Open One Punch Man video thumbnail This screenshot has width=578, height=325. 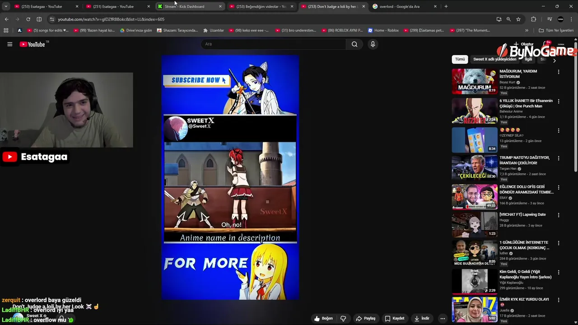(474, 111)
